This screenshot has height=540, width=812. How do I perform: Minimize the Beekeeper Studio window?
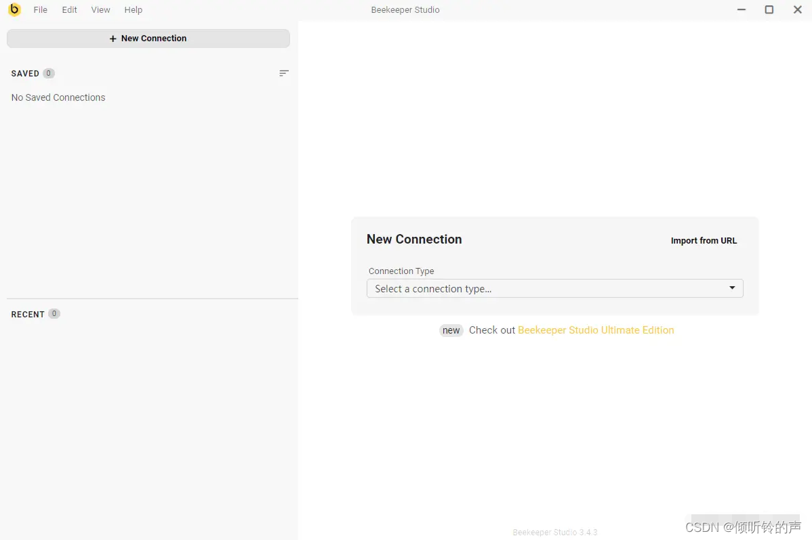click(742, 9)
